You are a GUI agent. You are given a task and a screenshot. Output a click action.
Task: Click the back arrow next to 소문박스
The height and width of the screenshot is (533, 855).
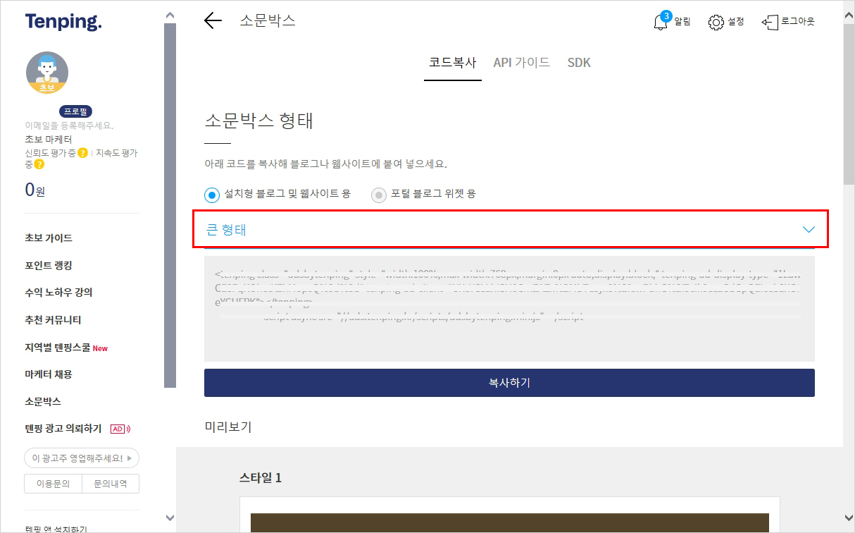point(213,20)
